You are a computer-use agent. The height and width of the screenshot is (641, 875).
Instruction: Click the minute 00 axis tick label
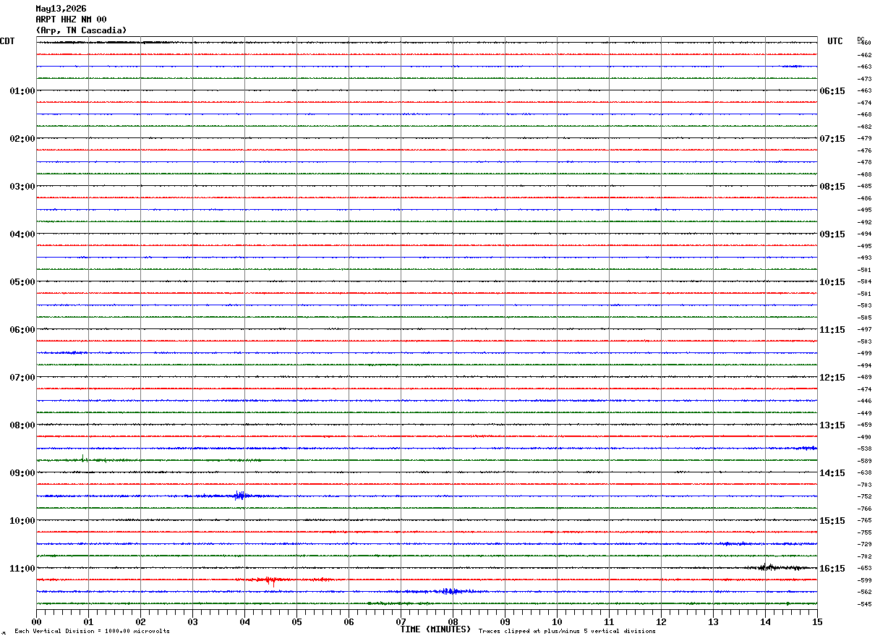pyautogui.click(x=37, y=621)
